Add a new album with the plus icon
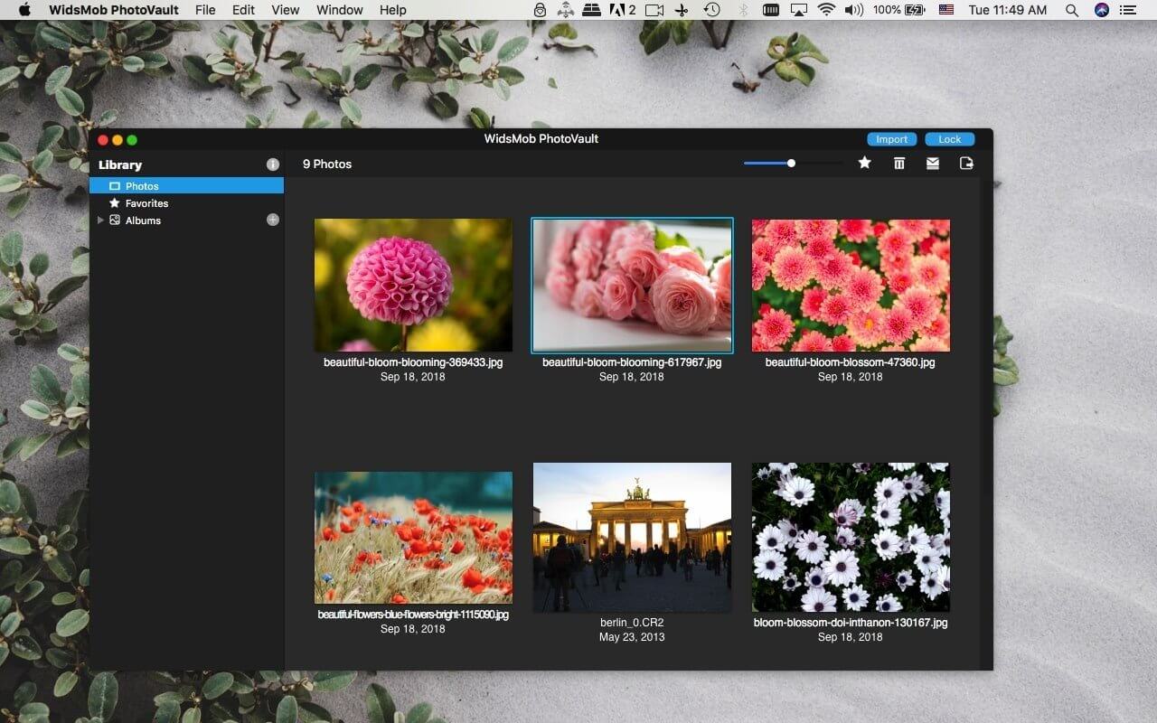The height and width of the screenshot is (723, 1157). click(x=273, y=220)
